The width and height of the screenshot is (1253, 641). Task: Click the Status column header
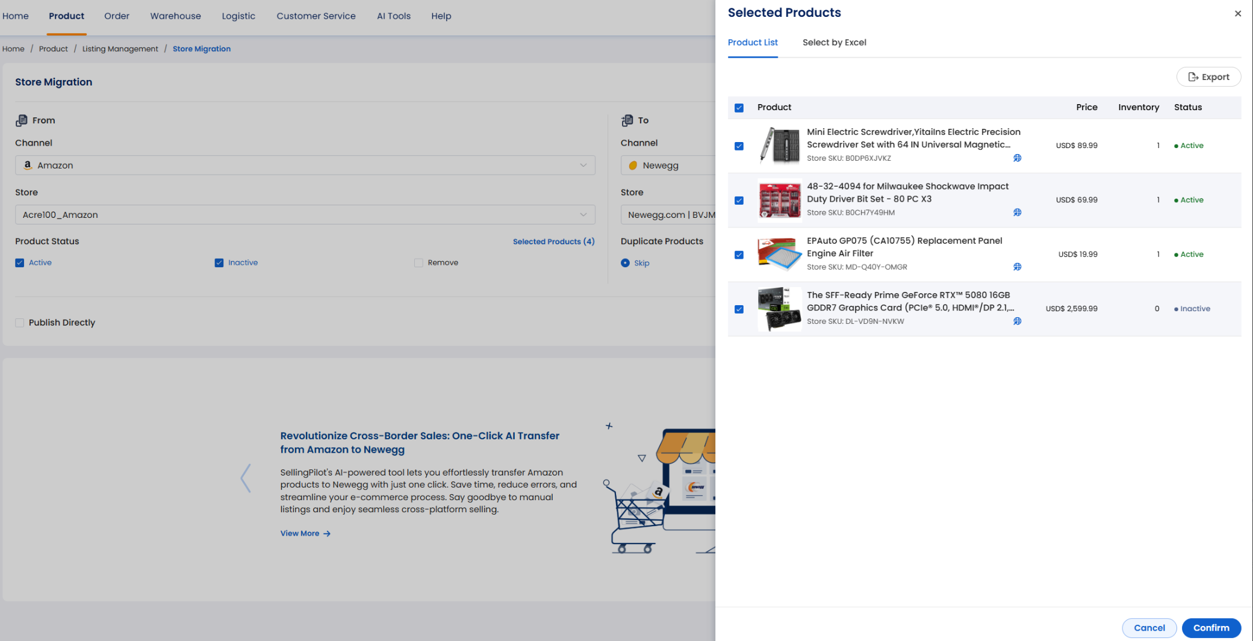point(1188,107)
